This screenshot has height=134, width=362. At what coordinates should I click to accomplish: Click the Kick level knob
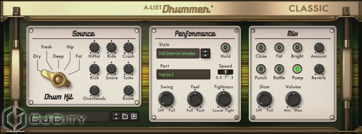coord(94,69)
